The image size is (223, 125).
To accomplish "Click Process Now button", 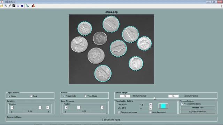I will [198, 108].
